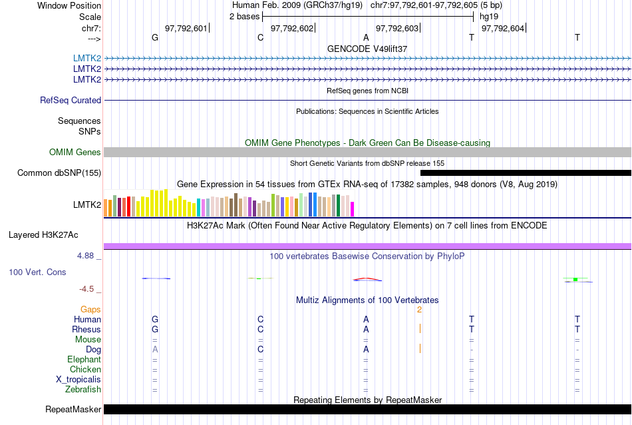The width and height of the screenshot is (632, 425).
Task: Click the Zebrafish species label
Action: tap(83, 390)
